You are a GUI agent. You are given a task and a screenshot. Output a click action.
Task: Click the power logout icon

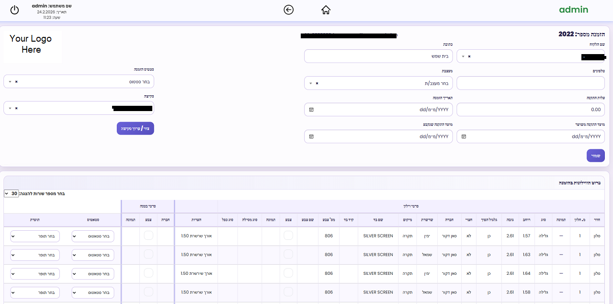click(x=14, y=10)
